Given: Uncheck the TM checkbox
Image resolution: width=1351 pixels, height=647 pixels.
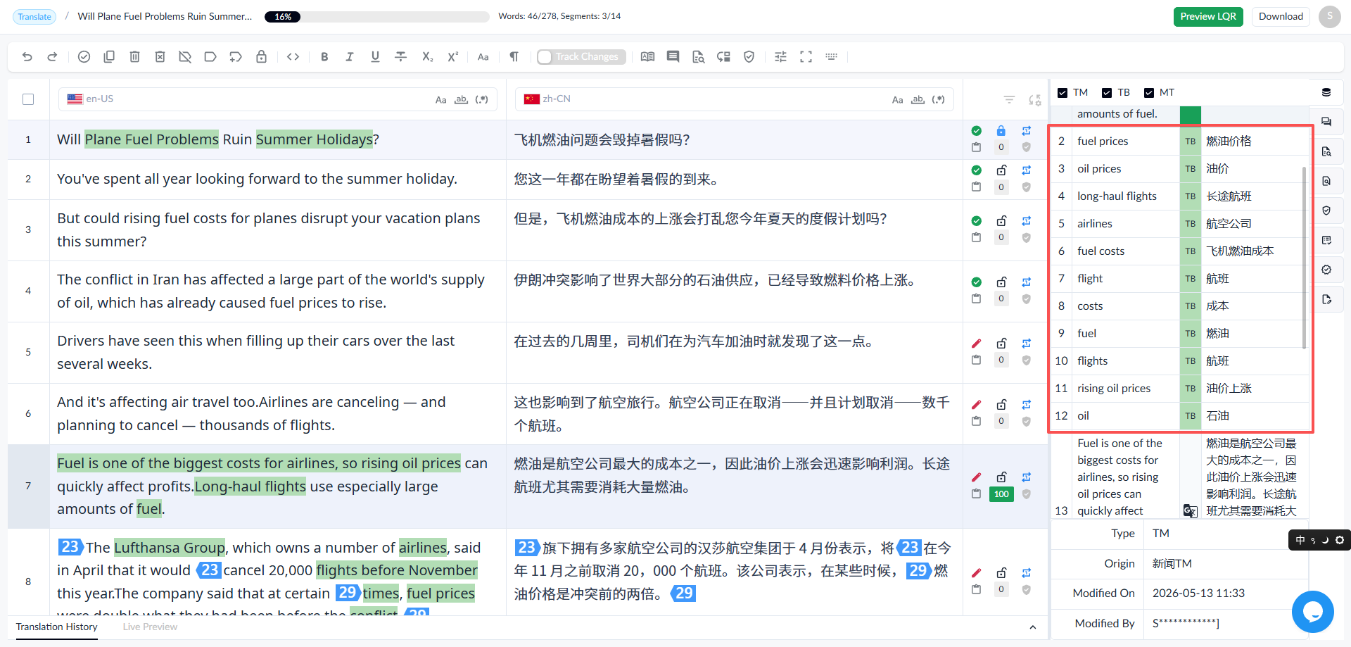Looking at the screenshot, I should click(1063, 93).
